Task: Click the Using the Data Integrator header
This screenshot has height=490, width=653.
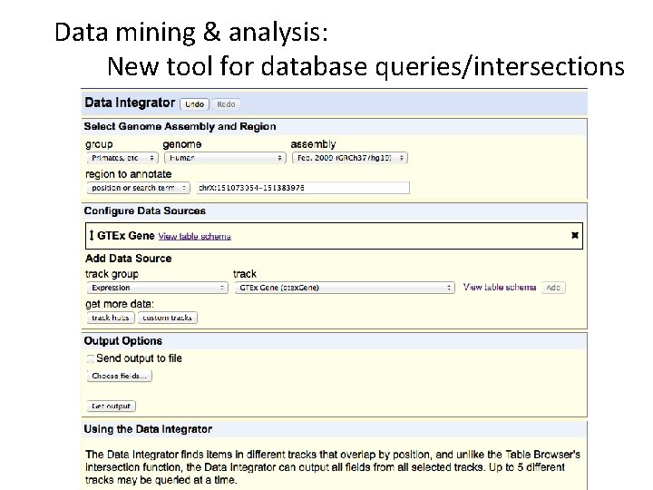Action: tap(148, 429)
